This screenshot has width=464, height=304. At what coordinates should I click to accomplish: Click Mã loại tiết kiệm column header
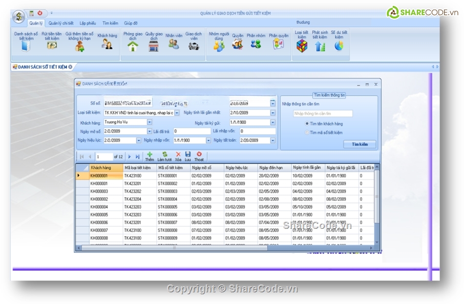pos(140,168)
